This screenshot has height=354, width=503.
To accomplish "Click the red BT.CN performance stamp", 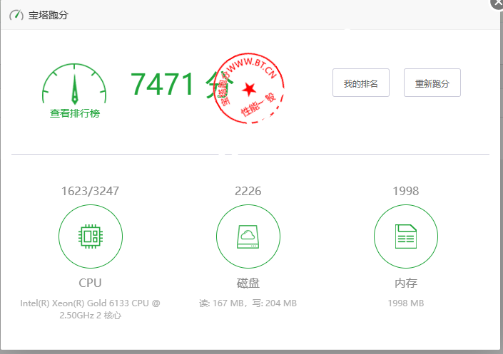I will [249, 88].
